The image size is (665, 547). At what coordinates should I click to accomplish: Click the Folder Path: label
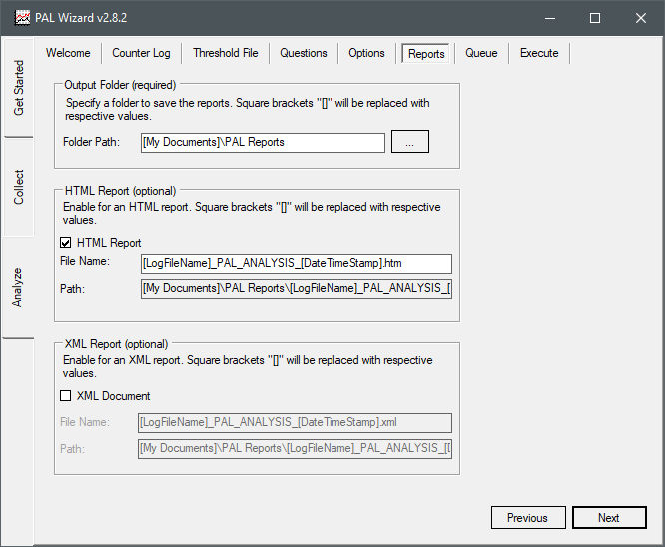91,142
